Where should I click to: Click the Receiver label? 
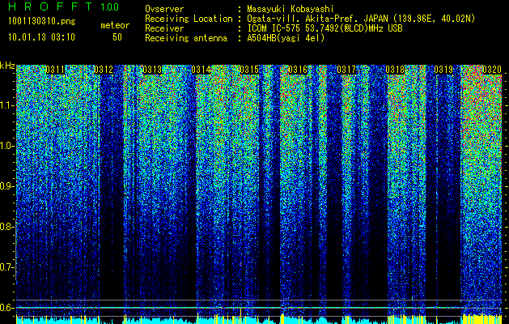[x=164, y=28]
